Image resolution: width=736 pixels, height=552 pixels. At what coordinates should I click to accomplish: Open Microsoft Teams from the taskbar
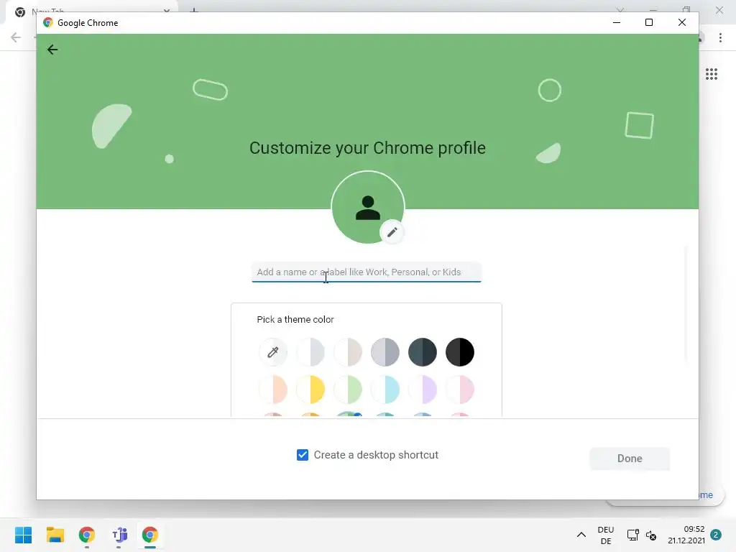point(119,535)
